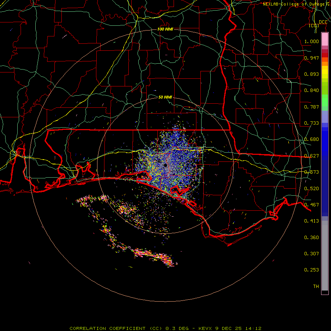331x331 pixels.
Task: Select the 0.840 legend value
Action: click(x=312, y=90)
